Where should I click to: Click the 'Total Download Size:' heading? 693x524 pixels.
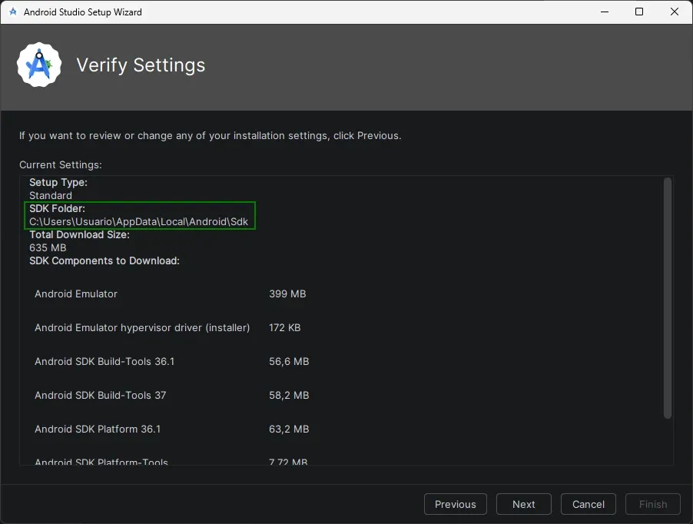point(80,234)
